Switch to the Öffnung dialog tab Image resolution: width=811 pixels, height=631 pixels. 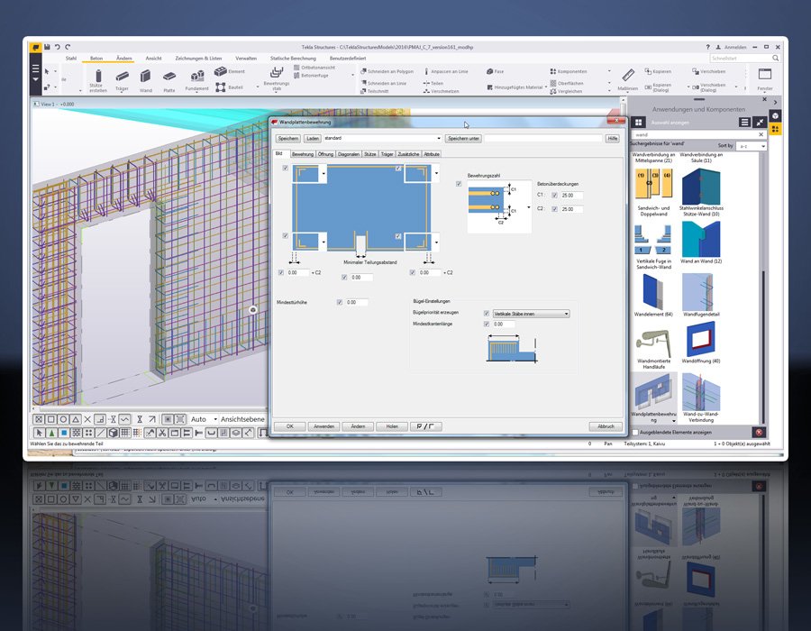[325, 154]
